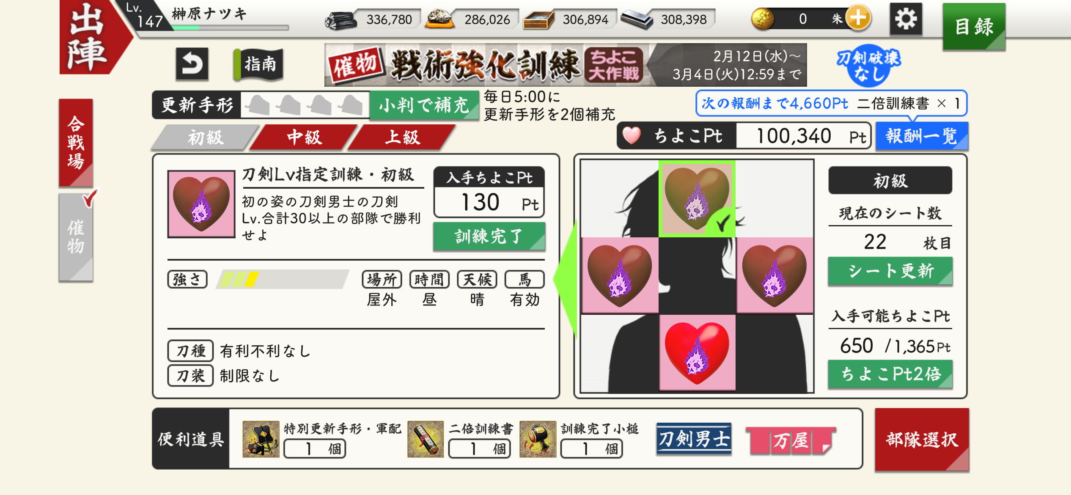Viewport: 1071px width, 495px height.
Task: Click the シート更新 button
Action: coord(890,271)
